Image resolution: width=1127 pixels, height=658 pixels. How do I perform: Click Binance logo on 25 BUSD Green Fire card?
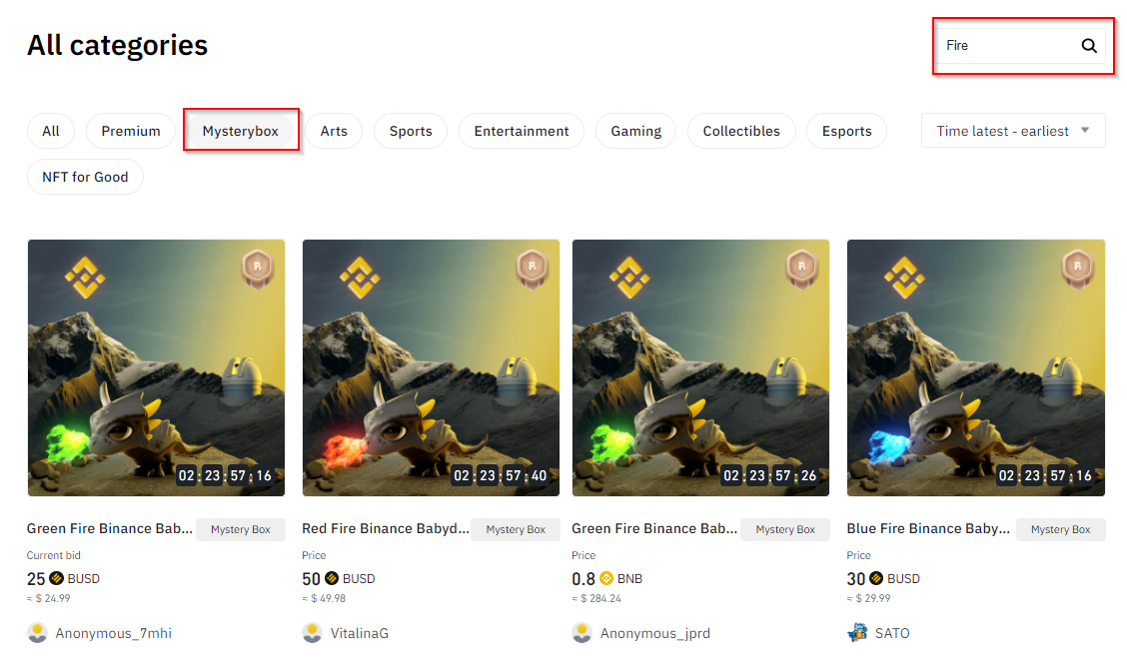click(x=85, y=278)
